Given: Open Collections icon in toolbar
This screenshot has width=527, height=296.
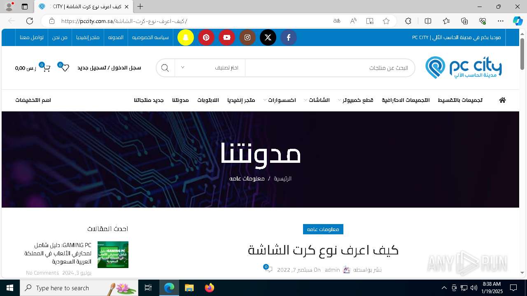Looking at the screenshot, I should pos(464,21).
